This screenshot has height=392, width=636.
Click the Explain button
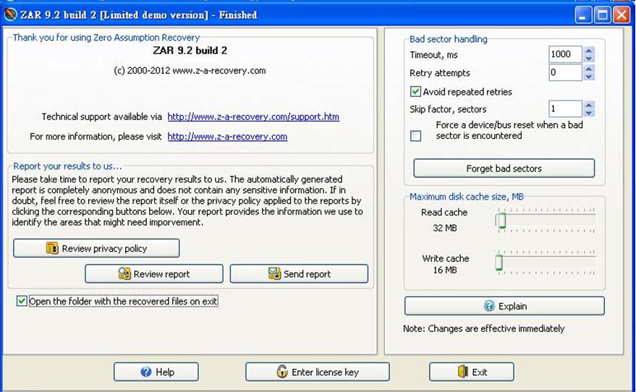click(504, 306)
